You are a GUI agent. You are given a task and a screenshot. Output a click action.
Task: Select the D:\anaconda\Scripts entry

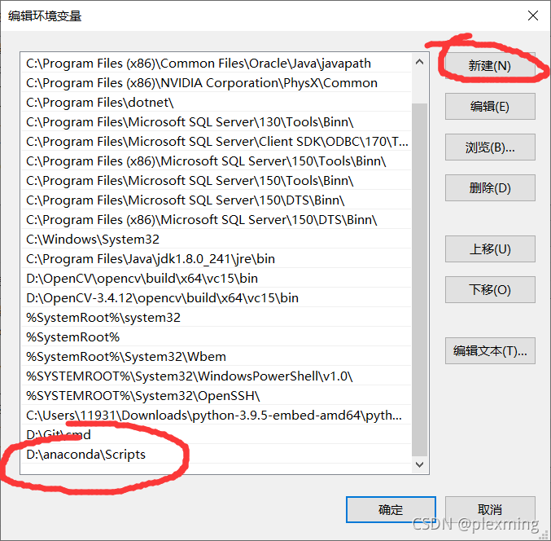(216, 455)
